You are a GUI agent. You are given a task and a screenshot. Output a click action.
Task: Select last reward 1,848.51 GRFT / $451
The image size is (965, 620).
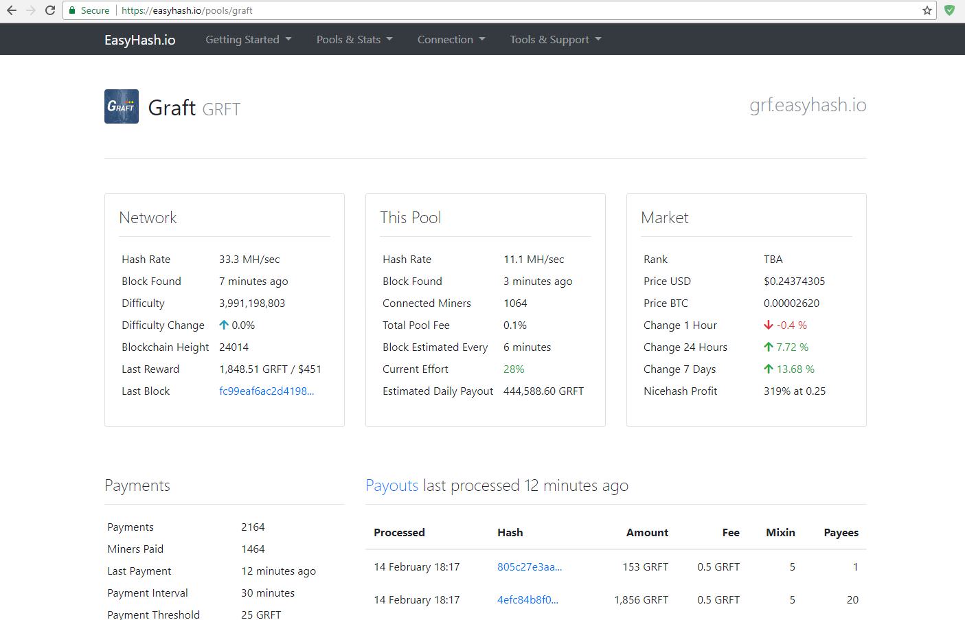point(270,369)
